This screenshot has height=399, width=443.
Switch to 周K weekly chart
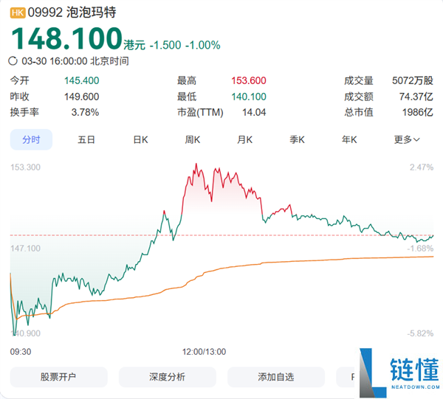coord(193,139)
